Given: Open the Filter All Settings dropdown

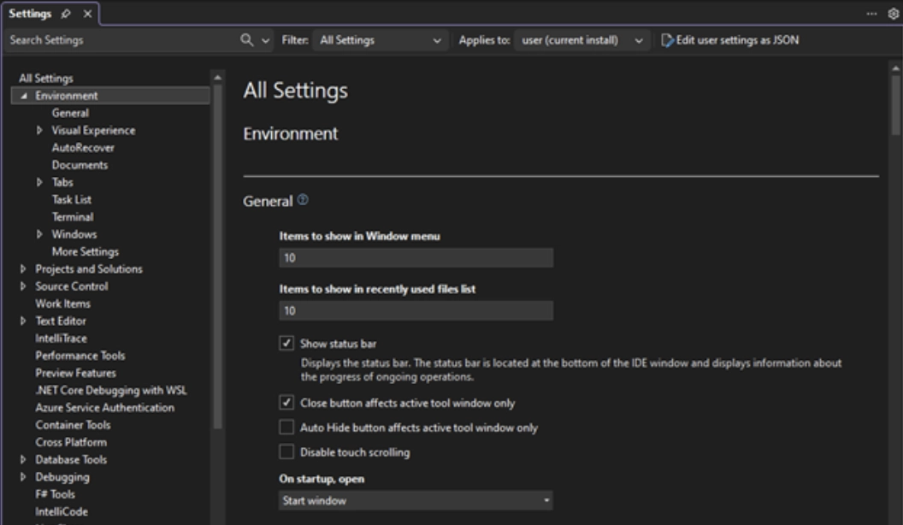Looking at the screenshot, I should (x=379, y=40).
